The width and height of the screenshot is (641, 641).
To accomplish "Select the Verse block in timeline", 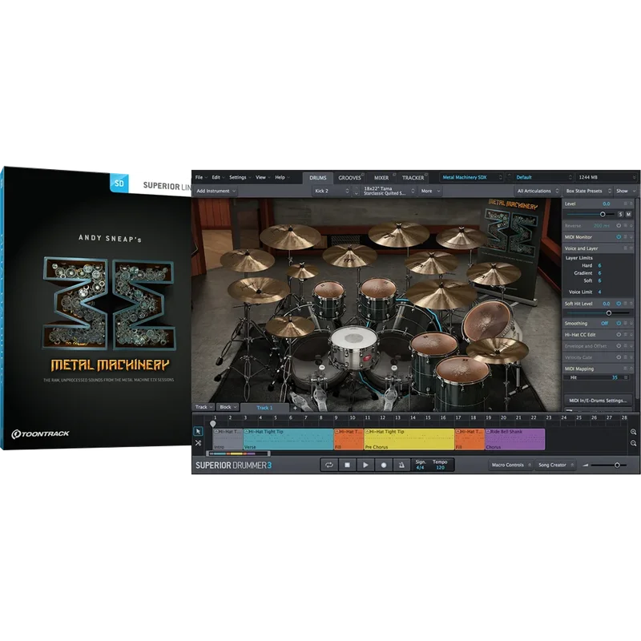I will pyautogui.click(x=288, y=439).
